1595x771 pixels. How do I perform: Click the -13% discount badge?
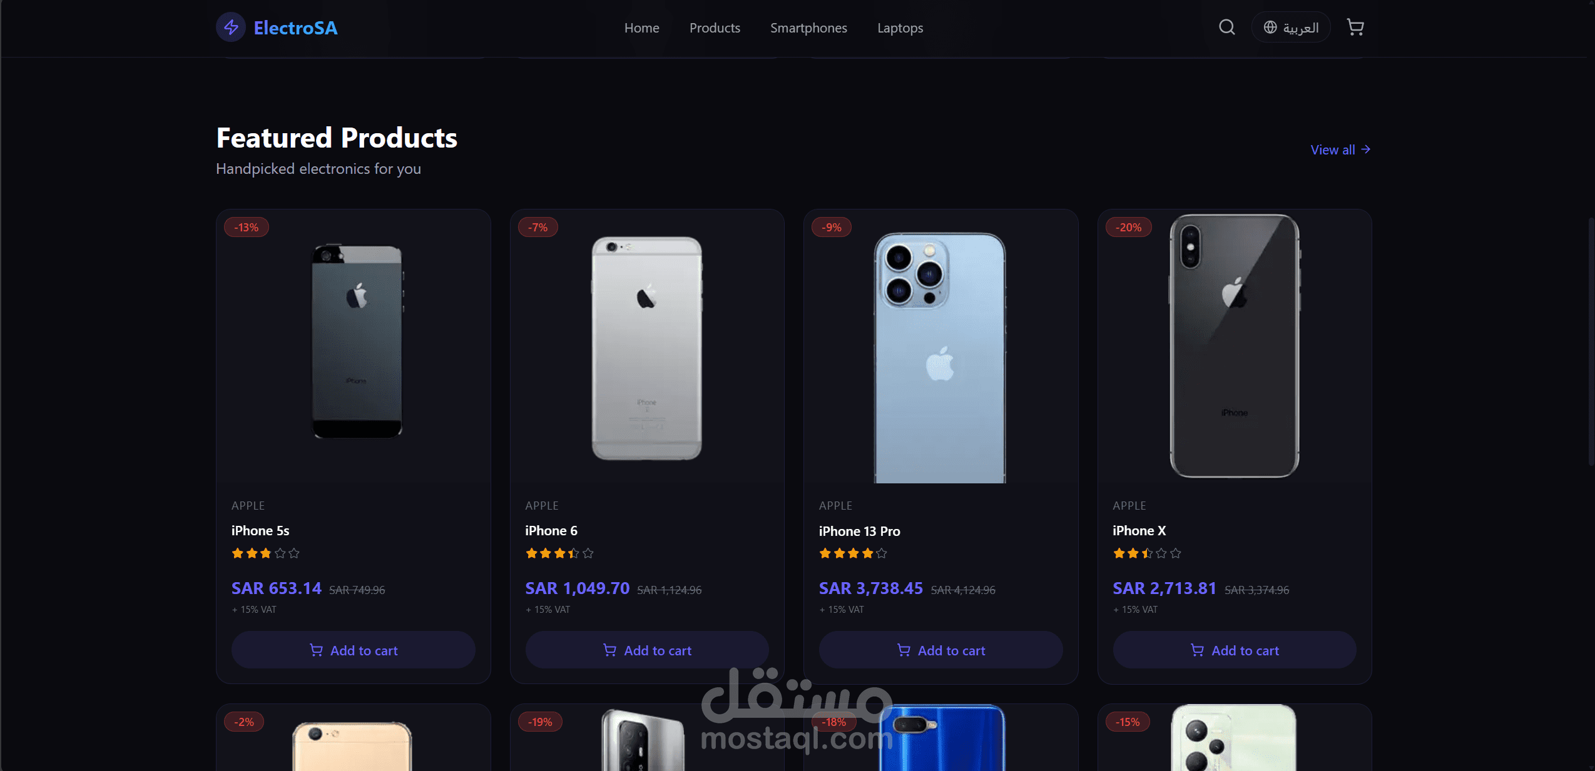(247, 227)
